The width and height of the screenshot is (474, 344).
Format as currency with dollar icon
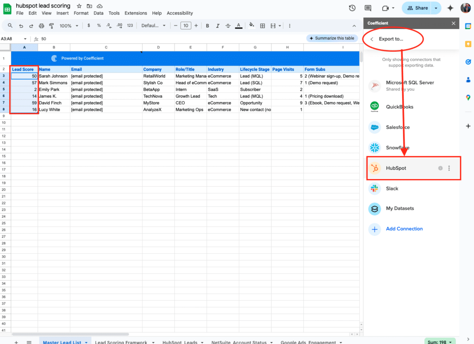(x=88, y=26)
